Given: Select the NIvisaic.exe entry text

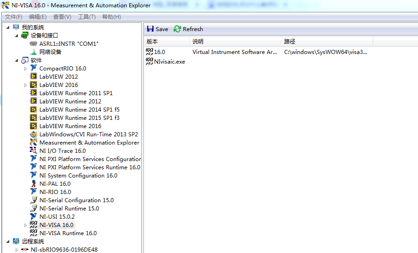Looking at the screenshot, I should 170,62.
